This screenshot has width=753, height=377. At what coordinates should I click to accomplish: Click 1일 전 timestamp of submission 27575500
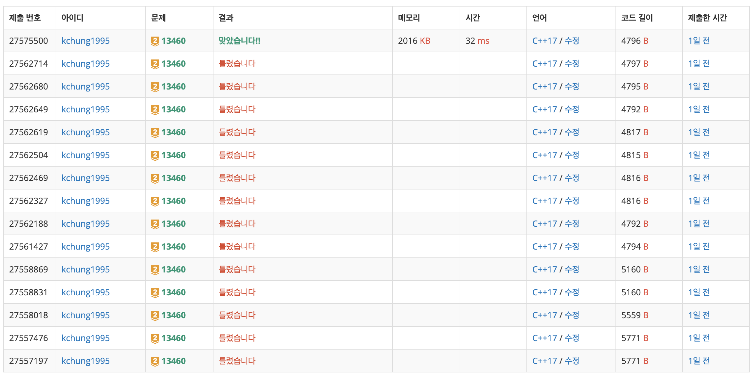(x=699, y=41)
